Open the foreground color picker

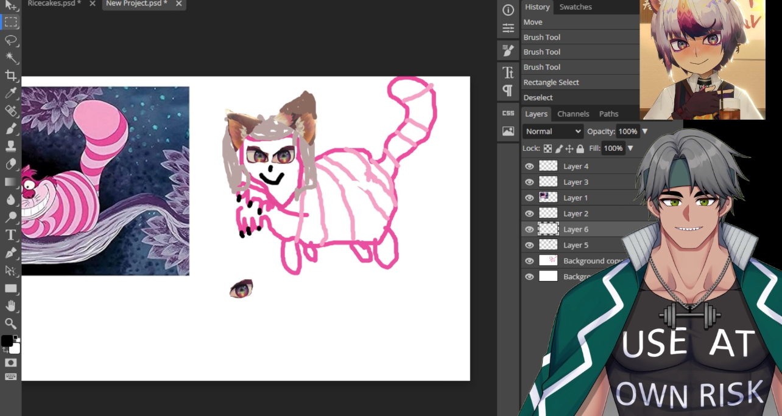[7, 341]
